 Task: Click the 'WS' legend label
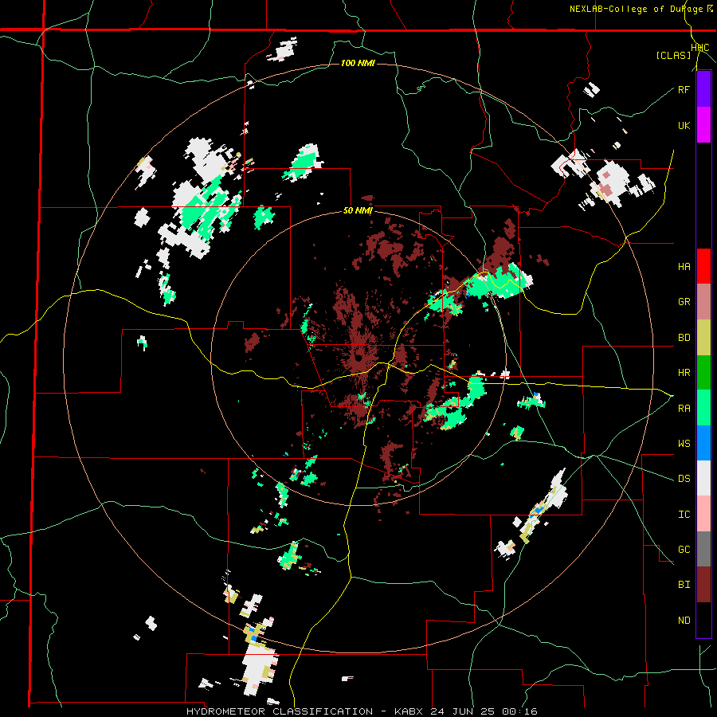pyautogui.click(x=684, y=444)
